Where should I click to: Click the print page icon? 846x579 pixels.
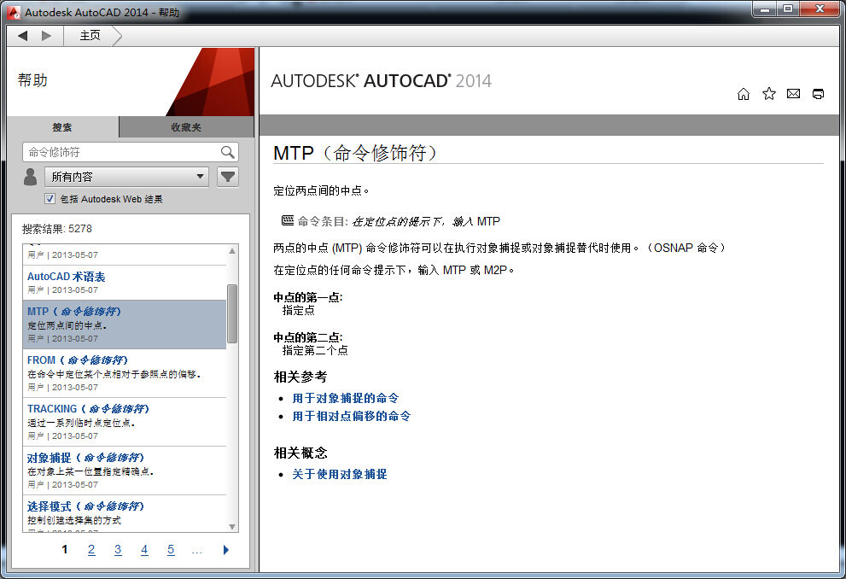tap(818, 94)
